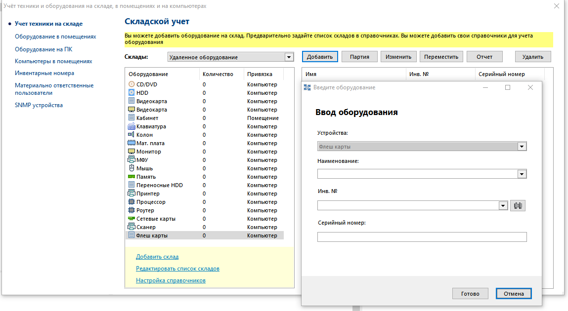The image size is (568, 311).
Task: Expand the Устройства dropdown arrow
Action: pos(522,147)
